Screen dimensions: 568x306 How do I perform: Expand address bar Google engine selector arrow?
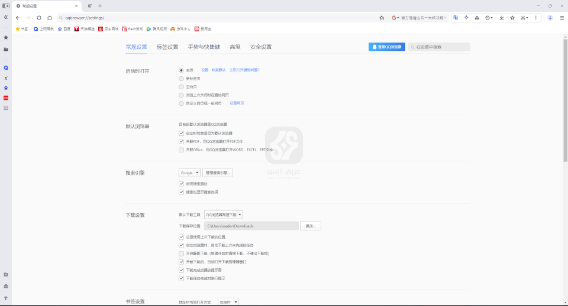[x=398, y=18]
